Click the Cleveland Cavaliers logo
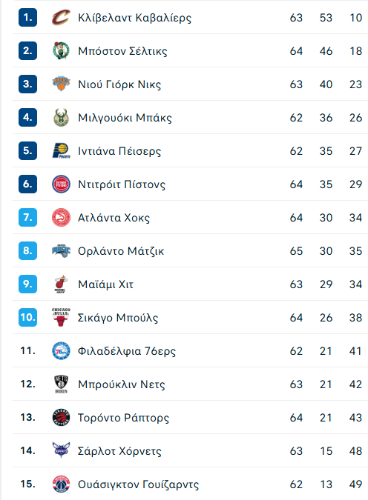Image resolution: width=368 pixels, height=500 pixels. pyautogui.click(x=61, y=18)
